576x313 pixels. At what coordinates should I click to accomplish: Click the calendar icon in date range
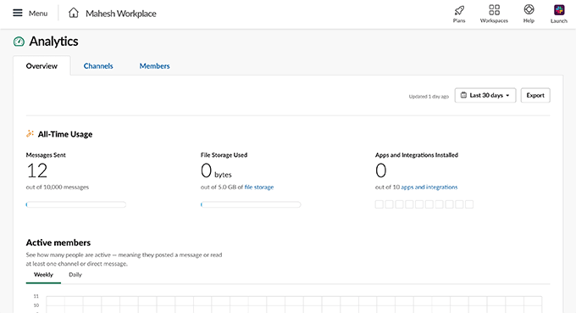[463, 95]
